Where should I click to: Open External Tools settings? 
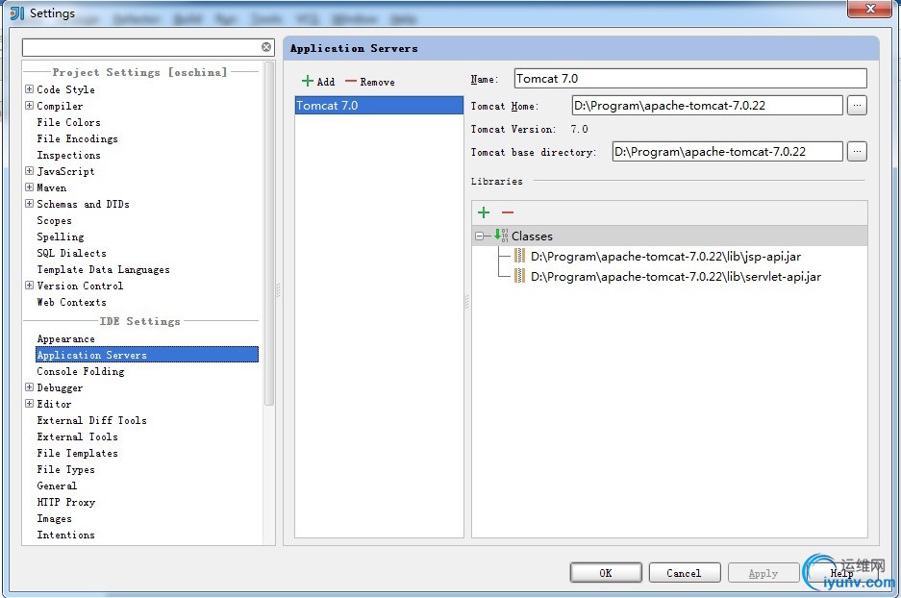tap(77, 436)
